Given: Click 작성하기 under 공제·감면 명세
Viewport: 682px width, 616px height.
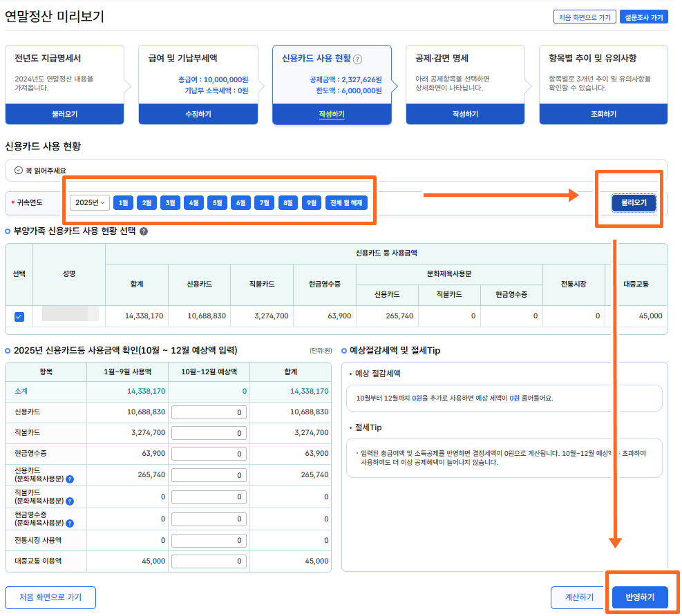Looking at the screenshot, I should pos(465,114).
